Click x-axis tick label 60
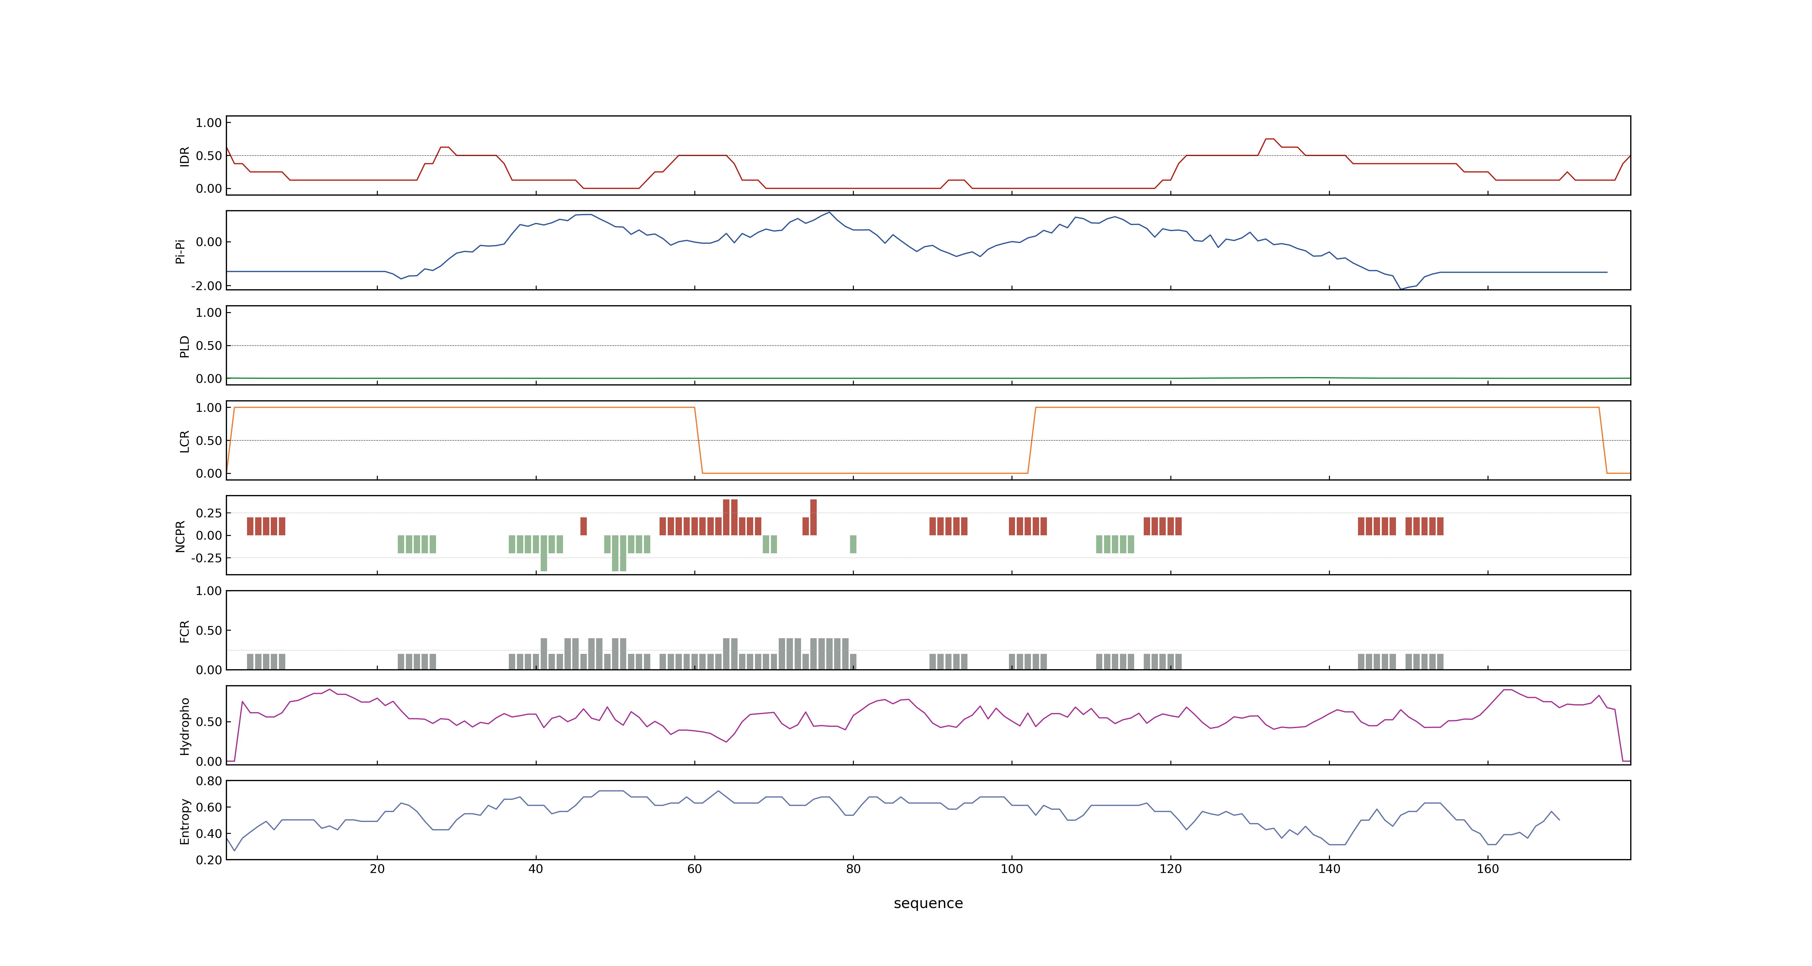This screenshot has width=1812, height=966. click(x=694, y=869)
